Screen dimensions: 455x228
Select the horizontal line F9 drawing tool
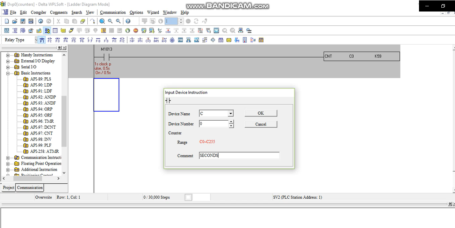pos(106,40)
